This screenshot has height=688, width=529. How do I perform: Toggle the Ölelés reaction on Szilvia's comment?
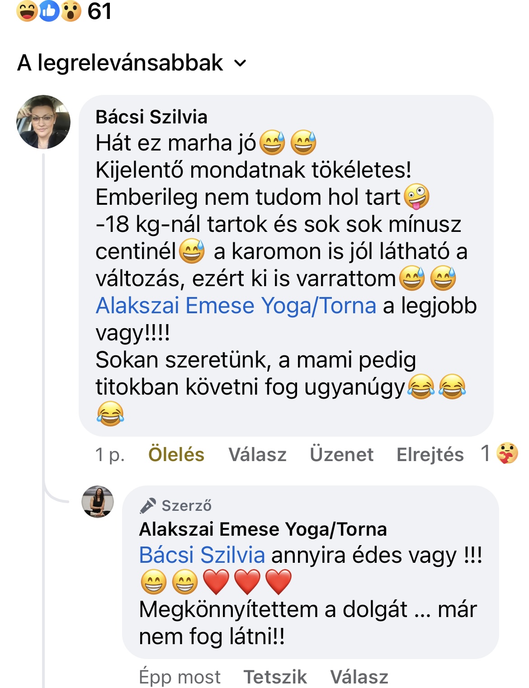click(176, 454)
